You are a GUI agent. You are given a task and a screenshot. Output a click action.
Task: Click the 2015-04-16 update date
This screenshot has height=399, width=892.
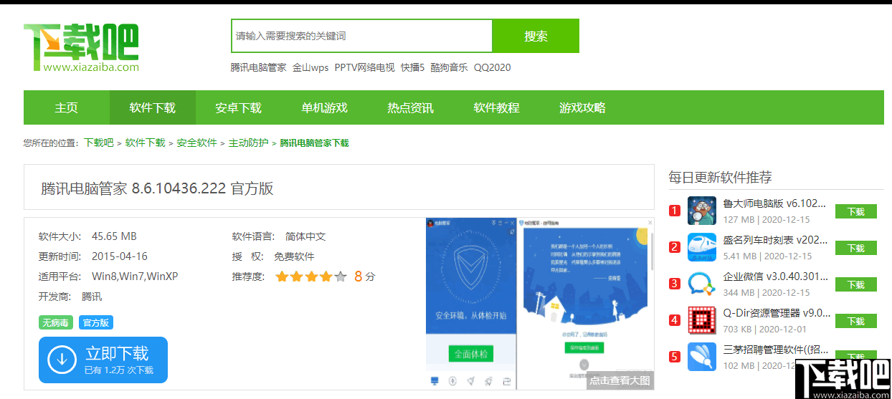point(120,256)
